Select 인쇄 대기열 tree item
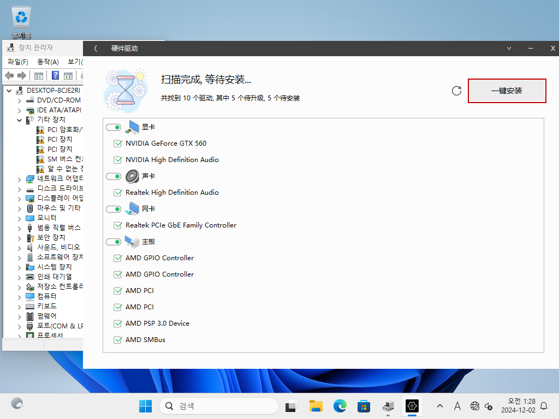559x419 pixels. coord(54,277)
